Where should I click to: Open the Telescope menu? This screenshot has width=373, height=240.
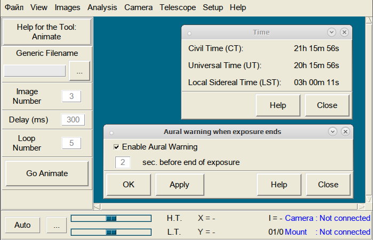pos(178,7)
